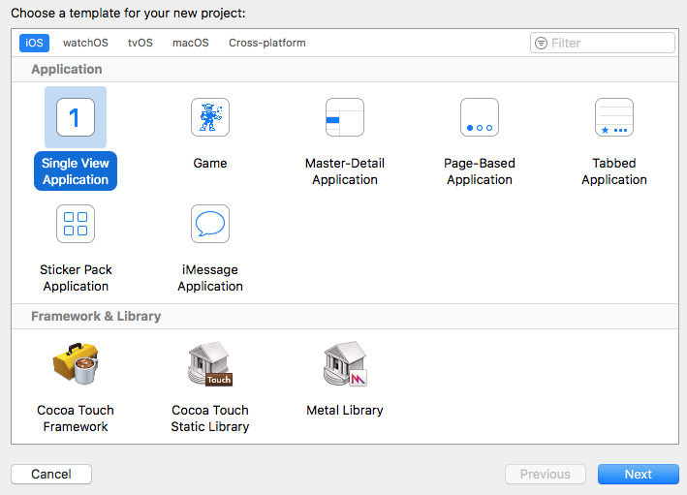Click the Filter magnifier icon
Image resolution: width=687 pixels, height=495 pixels.
click(542, 43)
